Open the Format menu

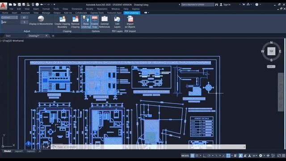(46, 9)
